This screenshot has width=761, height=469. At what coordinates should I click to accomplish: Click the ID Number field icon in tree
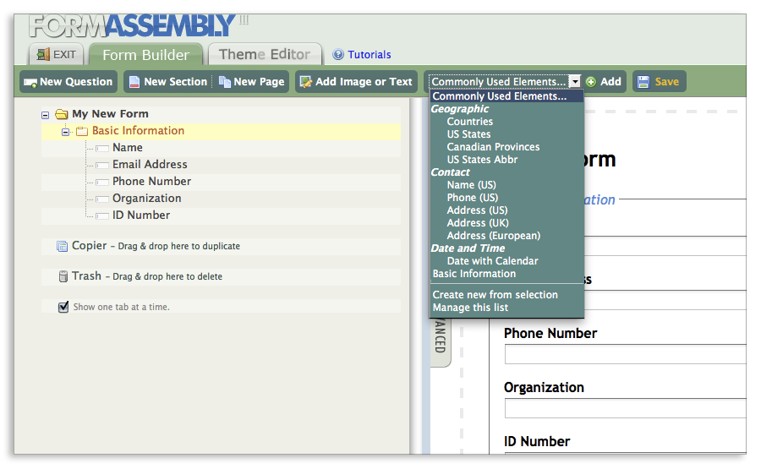(x=102, y=216)
